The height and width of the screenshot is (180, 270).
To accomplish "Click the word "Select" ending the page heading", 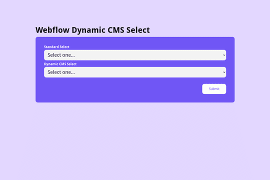I will tap(138, 30).
